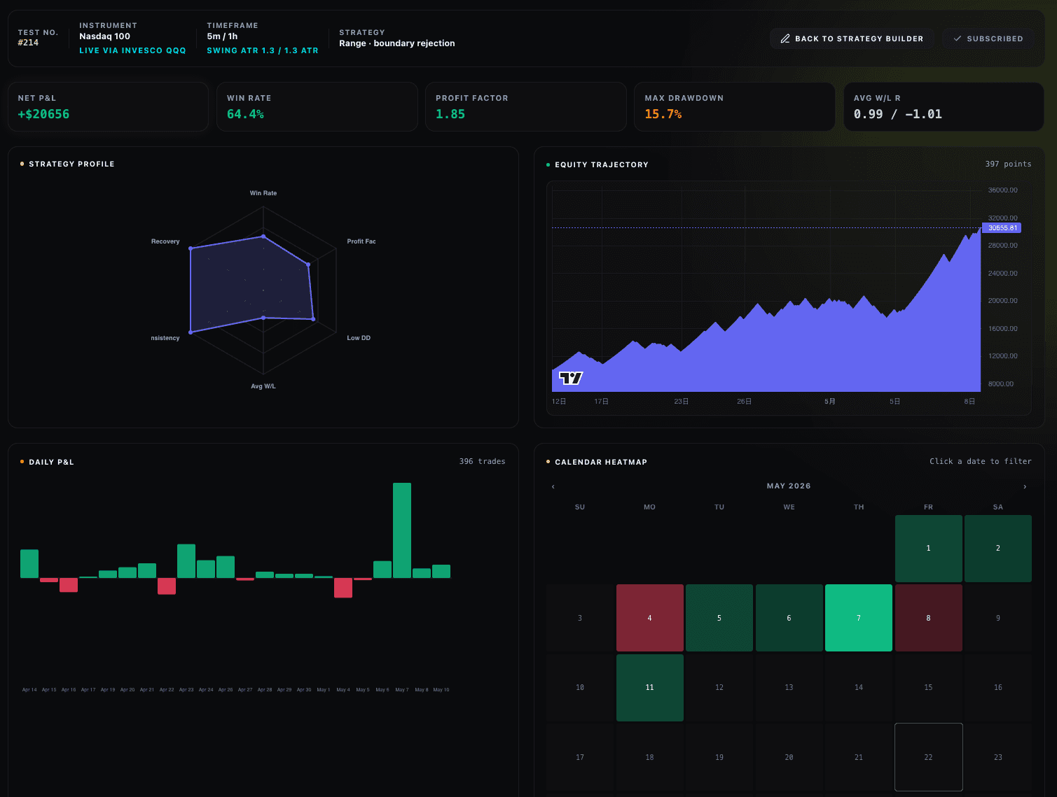Image resolution: width=1057 pixels, height=797 pixels.
Task: Filter by May 6 calendar cell
Action: pyautogui.click(x=789, y=618)
